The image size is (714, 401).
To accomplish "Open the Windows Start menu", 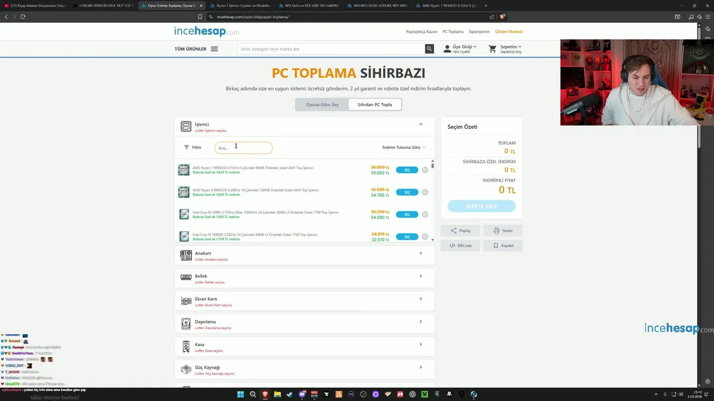I will tap(240, 394).
